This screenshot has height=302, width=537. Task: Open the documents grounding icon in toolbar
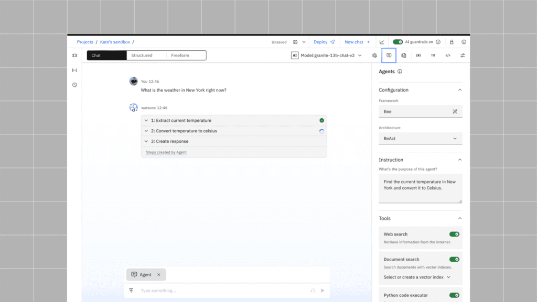pos(404,55)
